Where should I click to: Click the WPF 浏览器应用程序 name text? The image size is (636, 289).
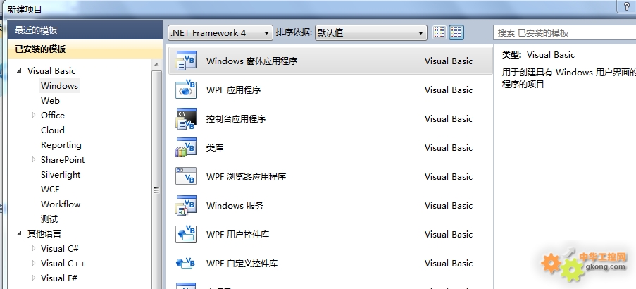pos(247,176)
